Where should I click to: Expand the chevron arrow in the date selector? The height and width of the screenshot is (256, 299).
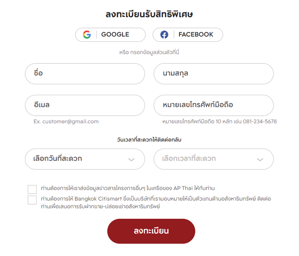click(x=131, y=159)
